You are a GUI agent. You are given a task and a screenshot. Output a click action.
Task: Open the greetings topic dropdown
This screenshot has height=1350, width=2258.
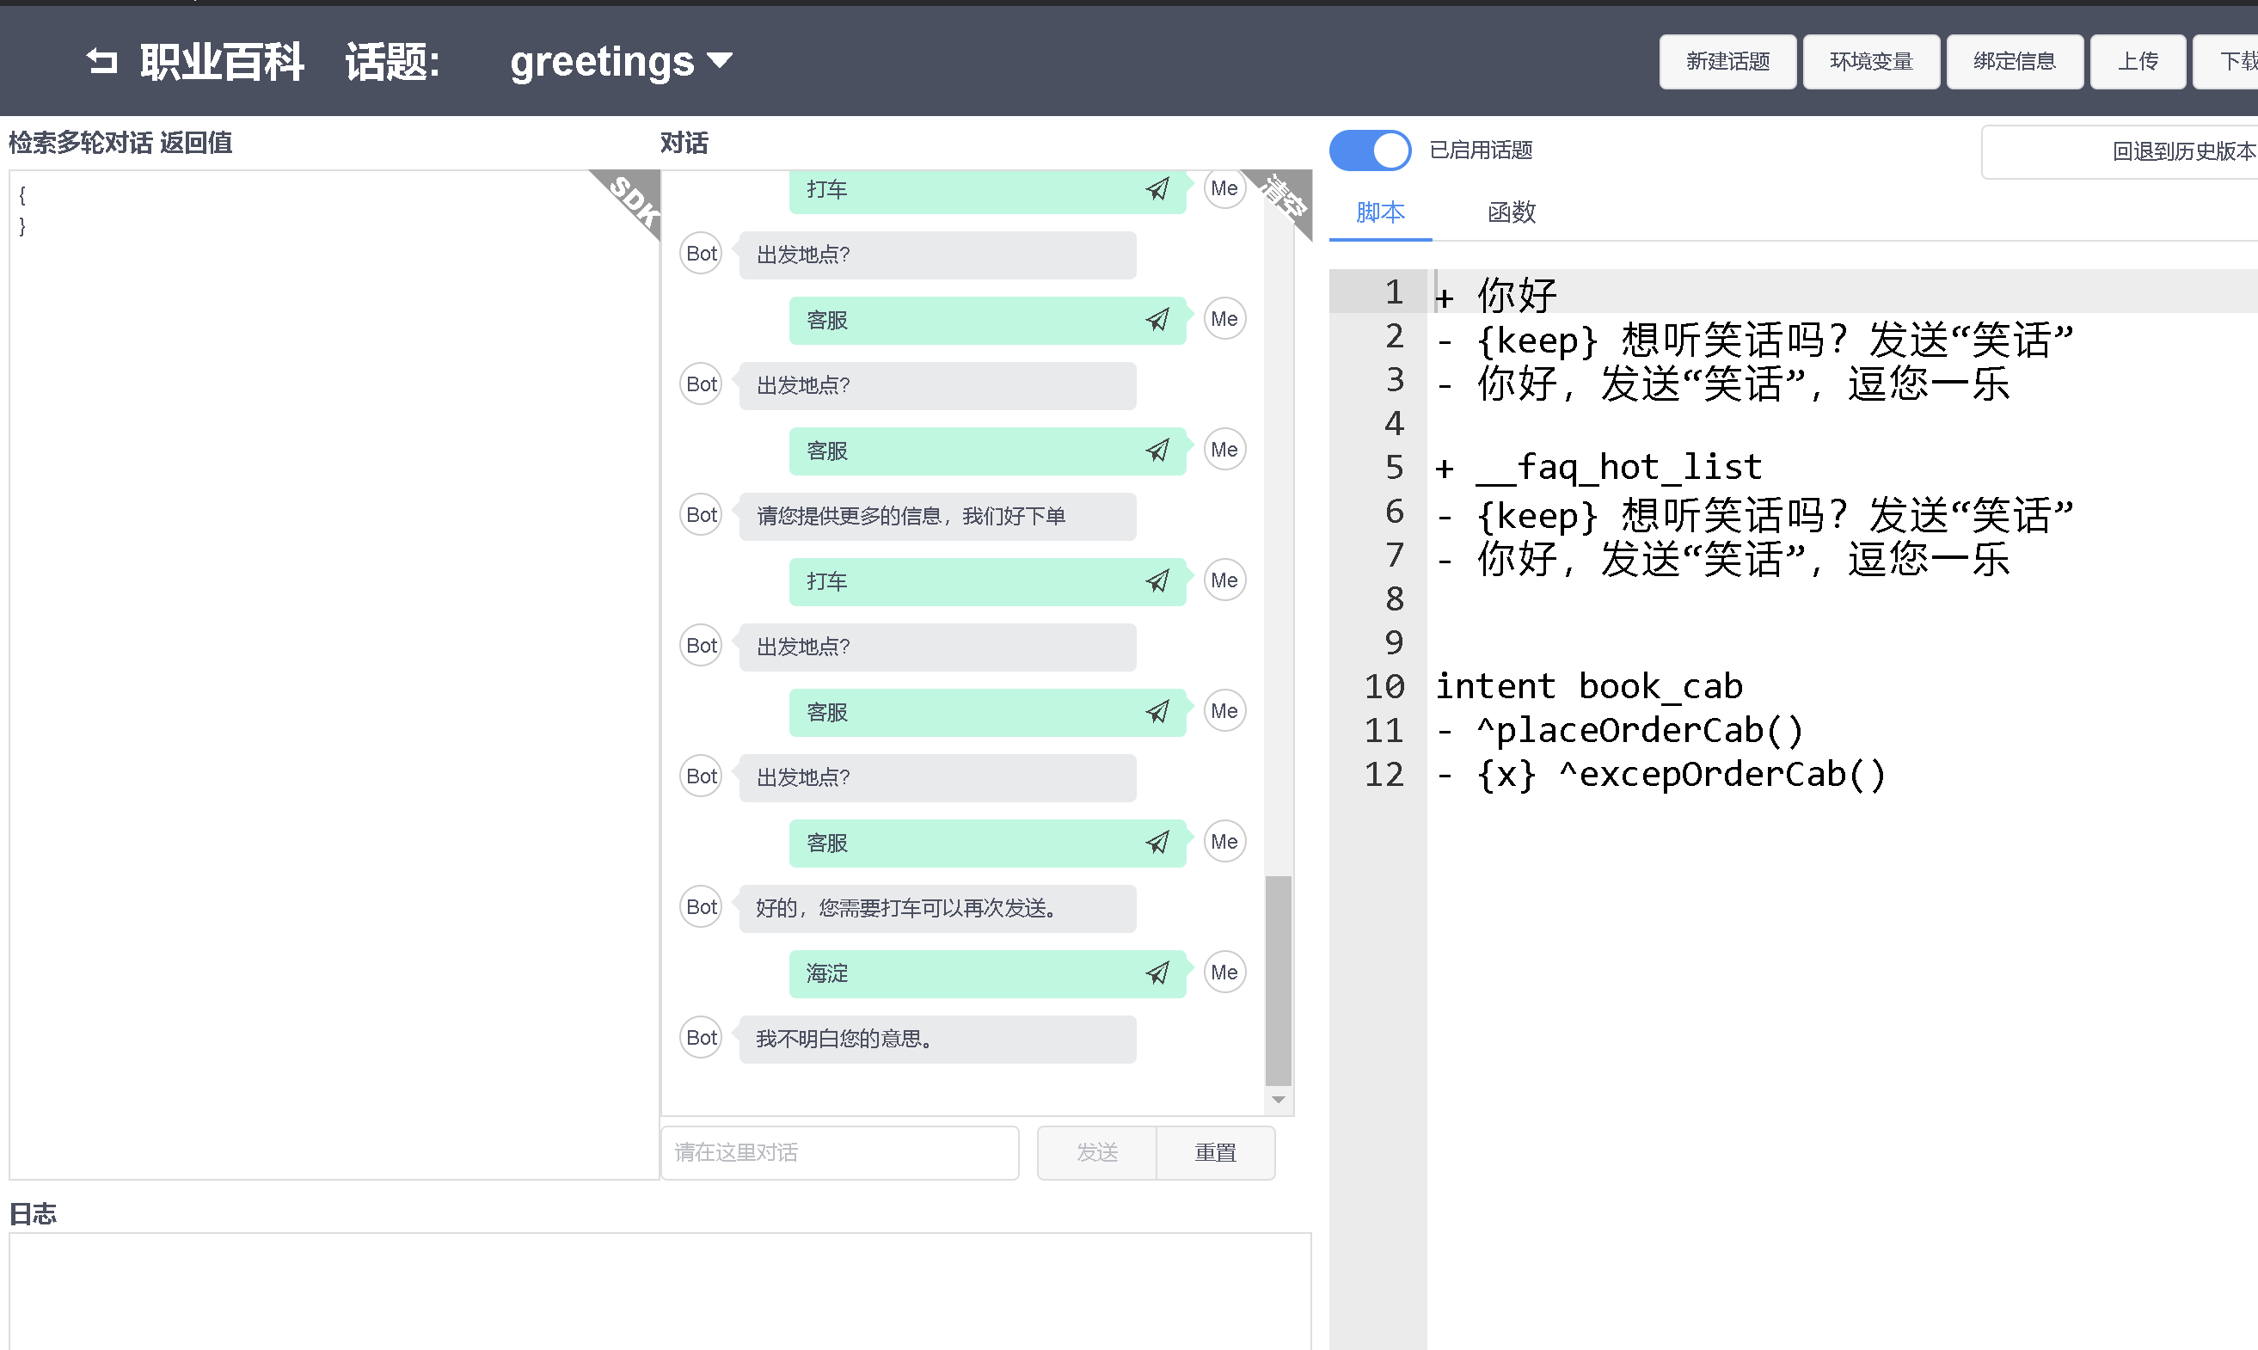[621, 62]
